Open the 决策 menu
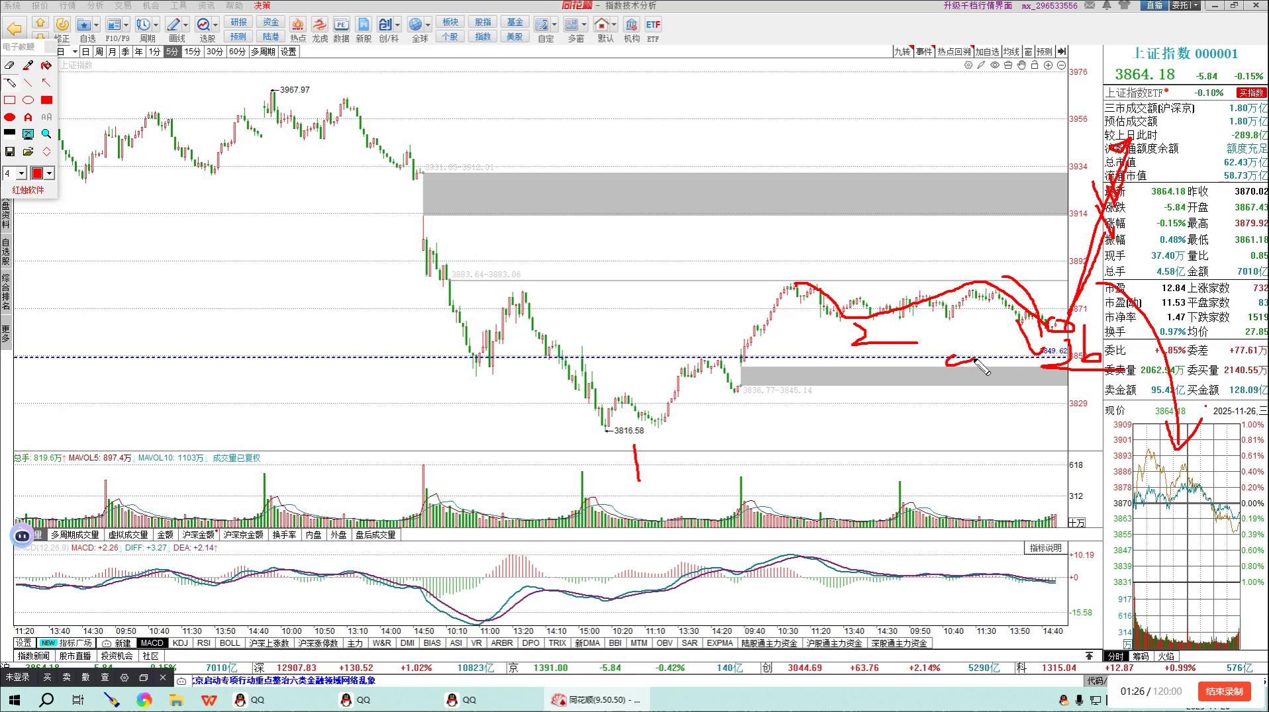The width and height of the screenshot is (1269, 712). tap(262, 5)
